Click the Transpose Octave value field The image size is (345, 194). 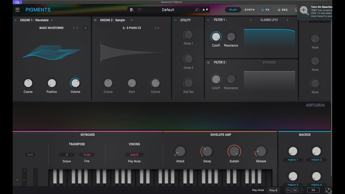[67, 155]
